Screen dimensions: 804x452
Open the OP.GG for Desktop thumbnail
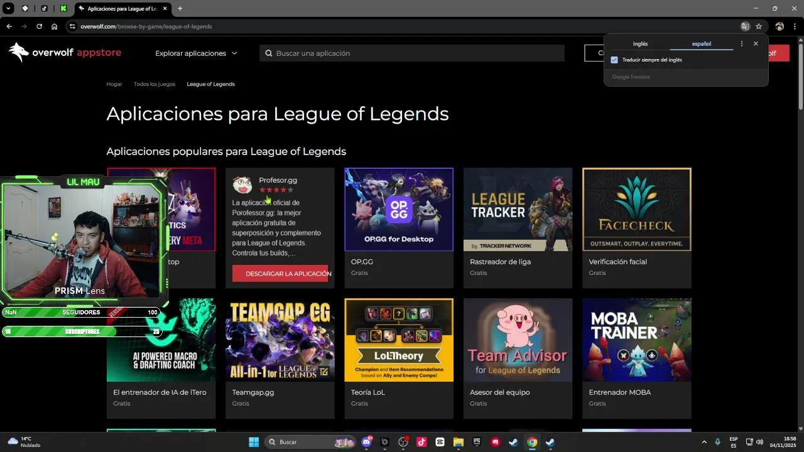tap(399, 209)
